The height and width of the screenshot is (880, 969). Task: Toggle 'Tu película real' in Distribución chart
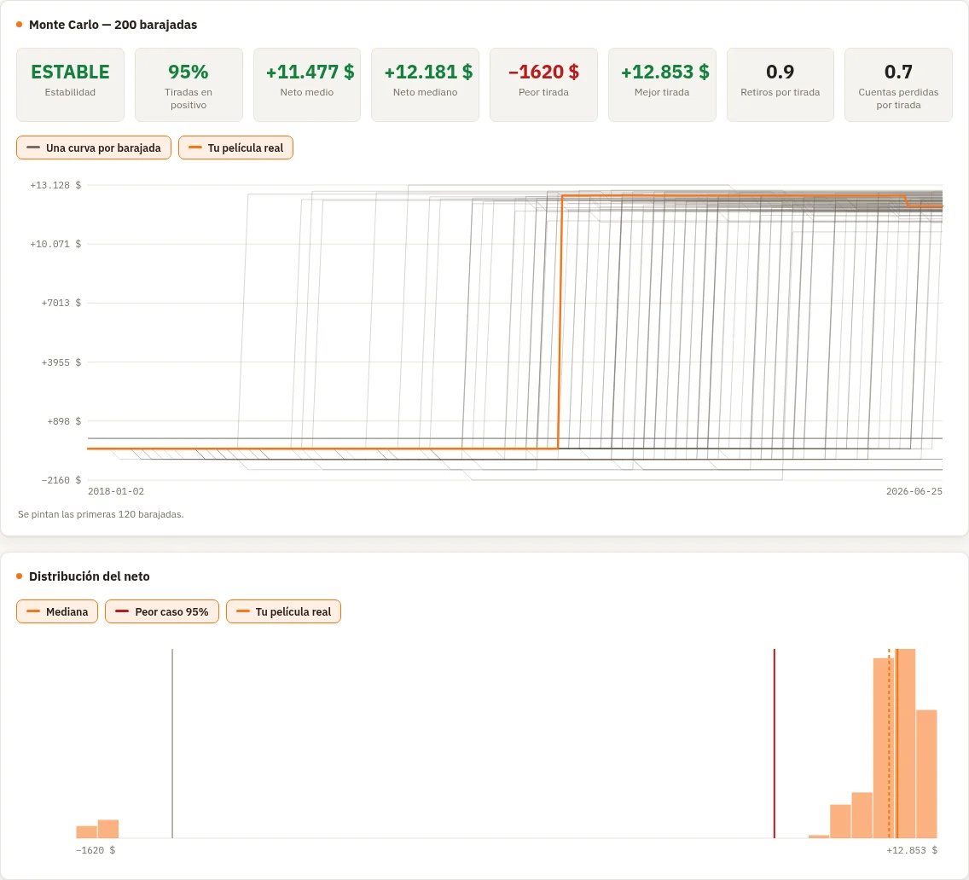coord(284,611)
